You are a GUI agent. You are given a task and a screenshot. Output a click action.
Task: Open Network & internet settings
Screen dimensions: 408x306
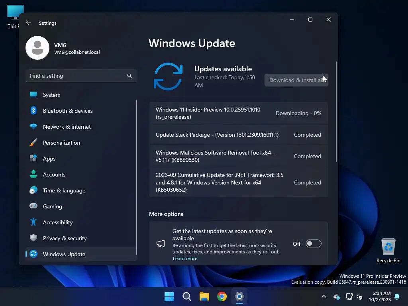(x=81, y=127)
